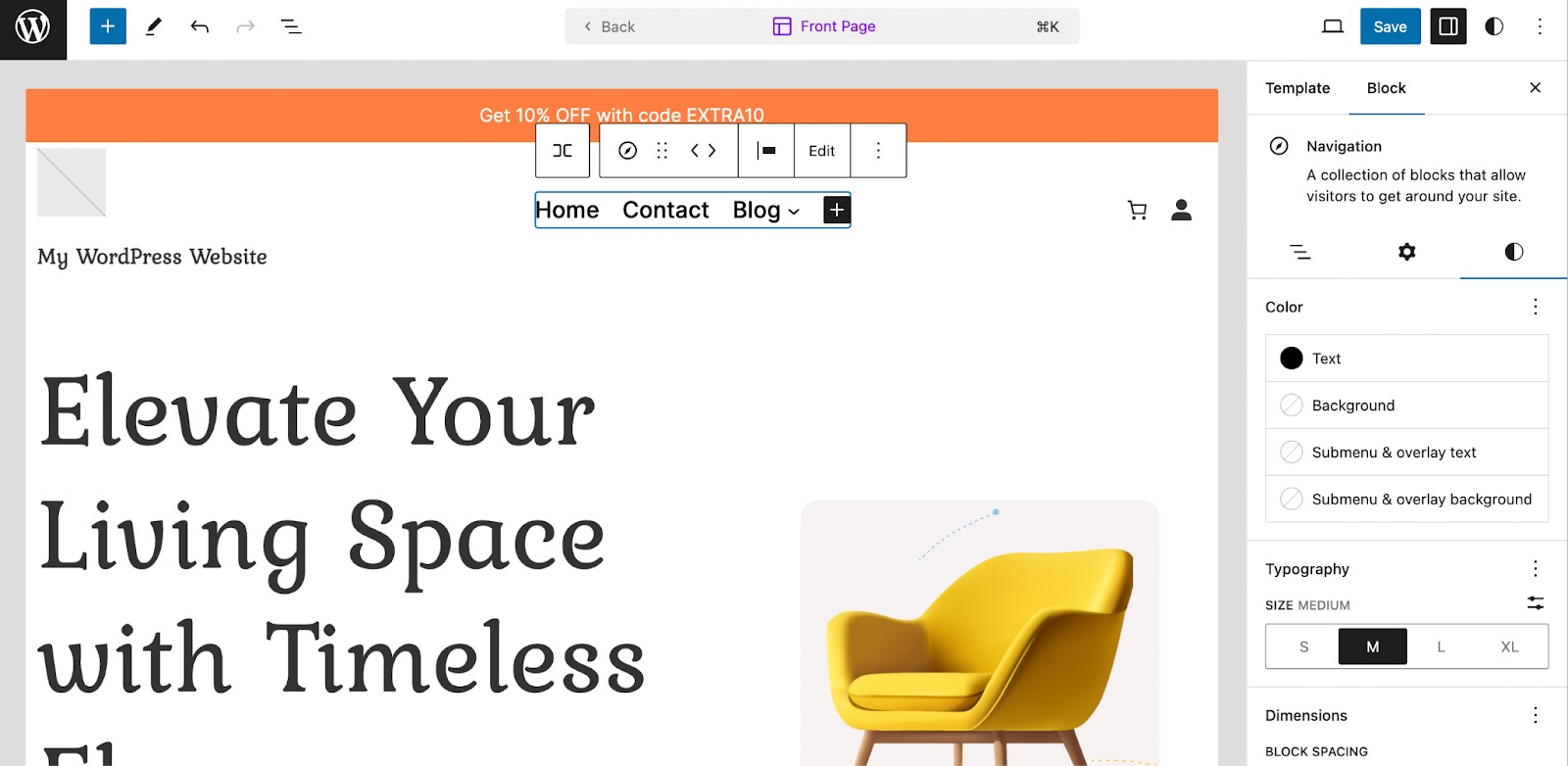Click the WordPress logo icon

click(32, 27)
